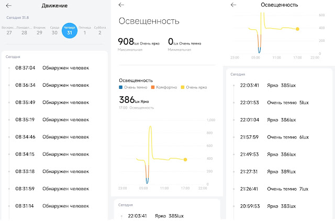Tap the 386 lux Ярко reading

tap(134, 100)
